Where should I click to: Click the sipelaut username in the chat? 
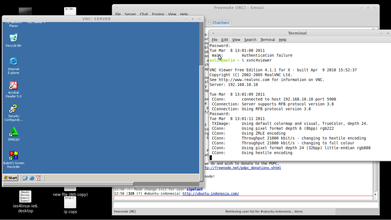click(x=194, y=189)
